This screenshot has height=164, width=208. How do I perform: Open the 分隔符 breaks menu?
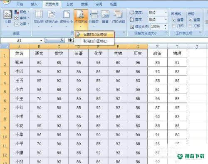[x=94, y=18]
